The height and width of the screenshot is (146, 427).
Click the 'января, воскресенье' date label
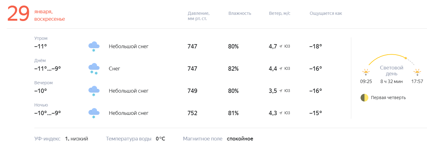49,15
